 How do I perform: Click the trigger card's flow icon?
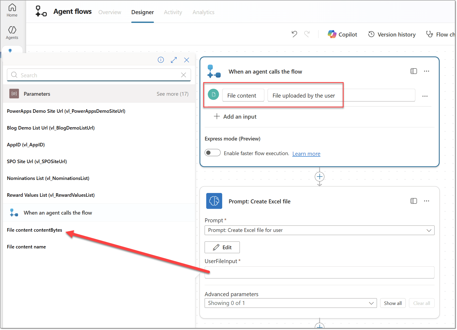(214, 71)
